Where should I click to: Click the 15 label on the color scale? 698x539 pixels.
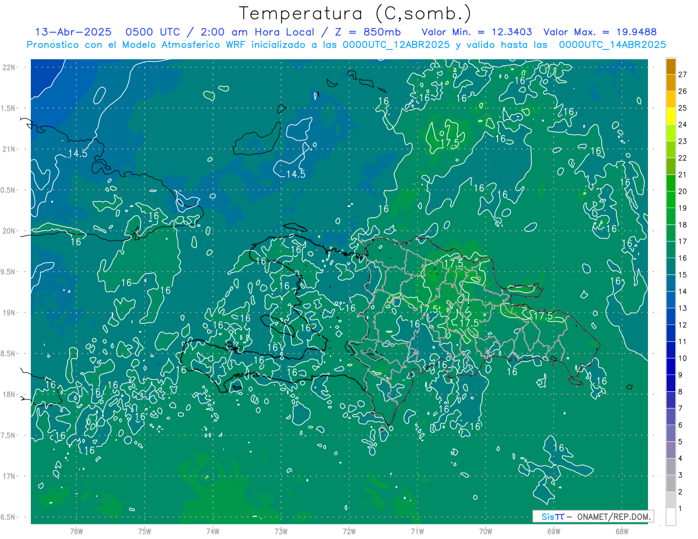(x=683, y=274)
